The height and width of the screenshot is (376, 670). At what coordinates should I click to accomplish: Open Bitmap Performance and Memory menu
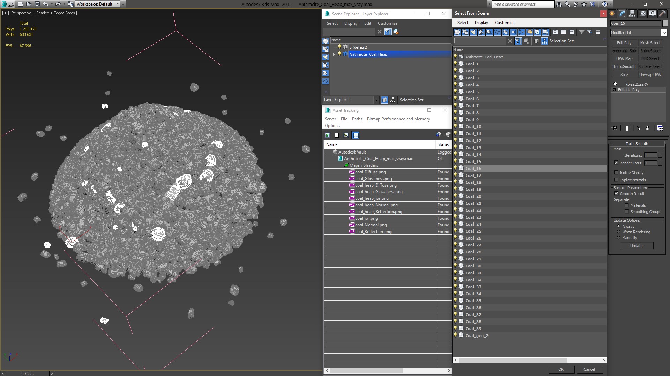coord(398,119)
